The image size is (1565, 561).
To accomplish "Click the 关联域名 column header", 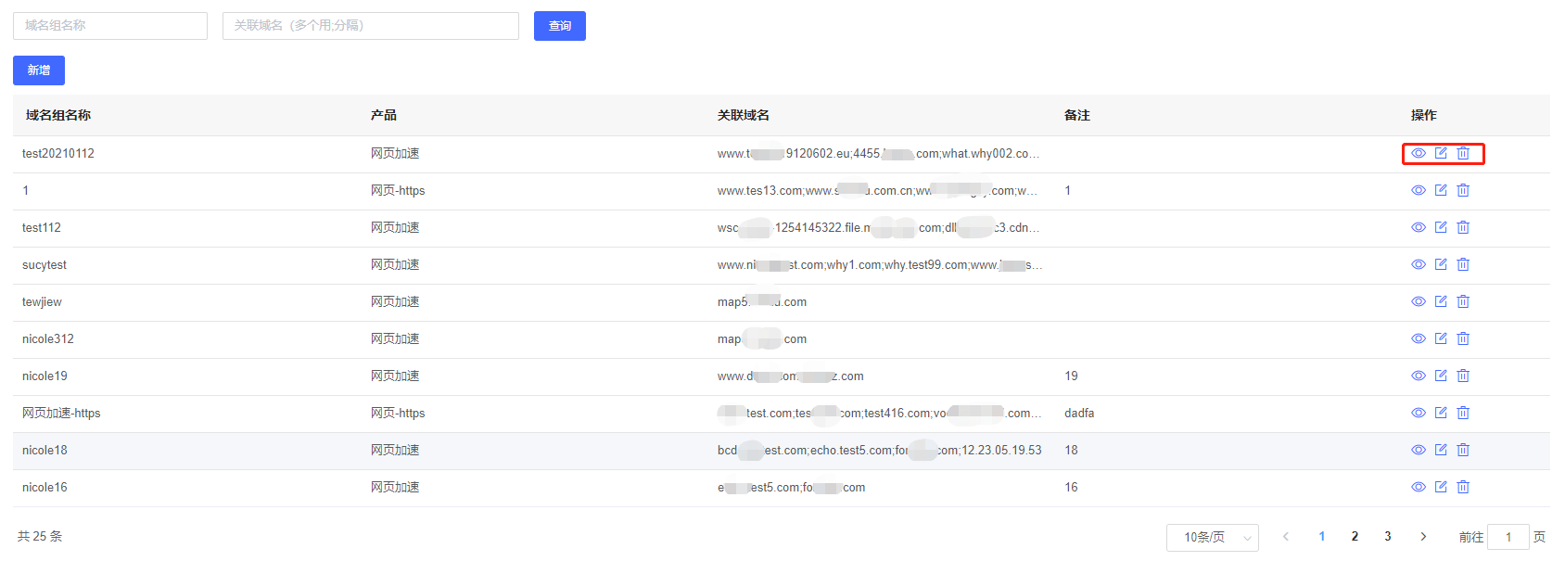I will [x=744, y=115].
